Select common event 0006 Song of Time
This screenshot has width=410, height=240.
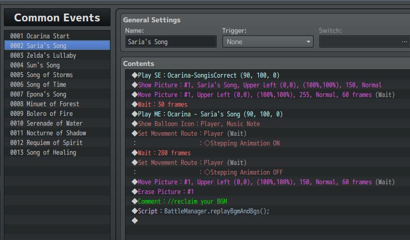pos(57,84)
